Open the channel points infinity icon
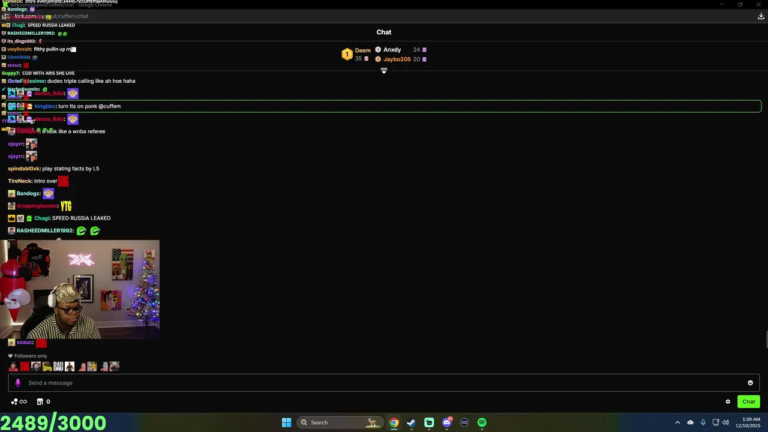 click(x=19, y=402)
